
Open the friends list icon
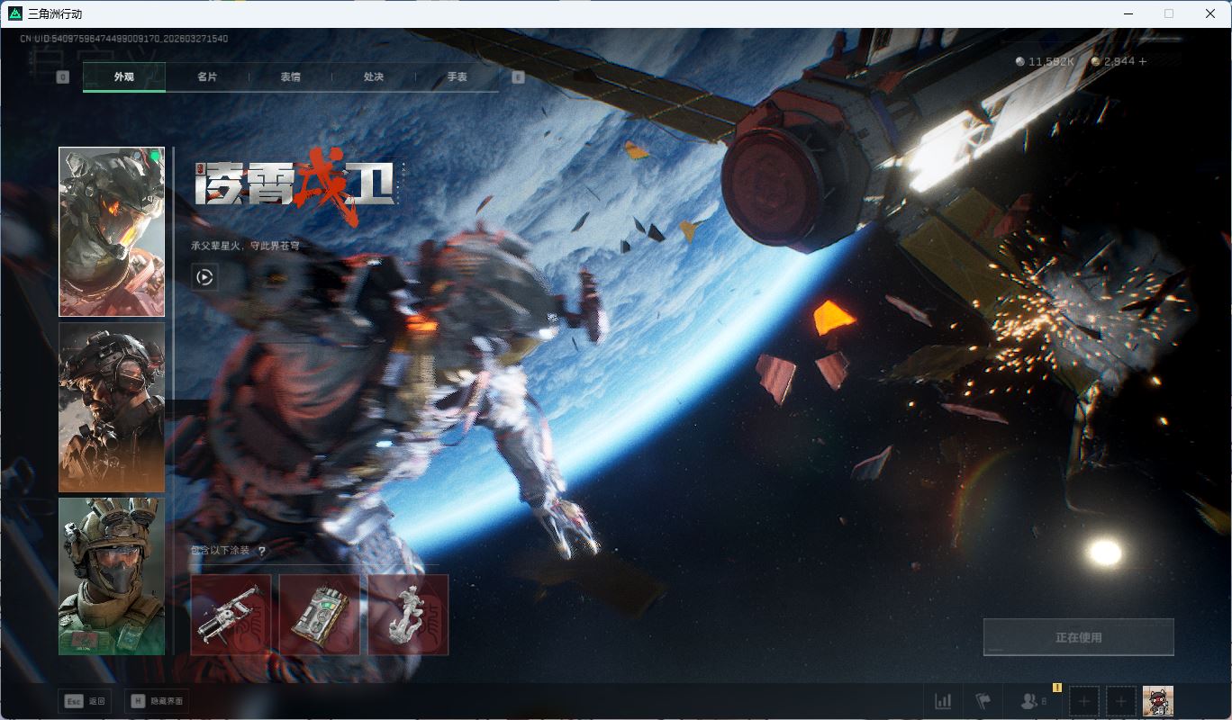click(x=1028, y=701)
